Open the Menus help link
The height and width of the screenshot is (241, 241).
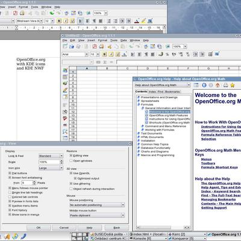pos(206,159)
